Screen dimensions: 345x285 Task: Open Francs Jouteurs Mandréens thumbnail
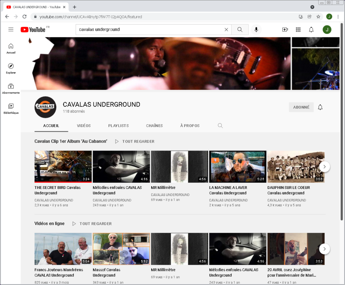point(63,249)
